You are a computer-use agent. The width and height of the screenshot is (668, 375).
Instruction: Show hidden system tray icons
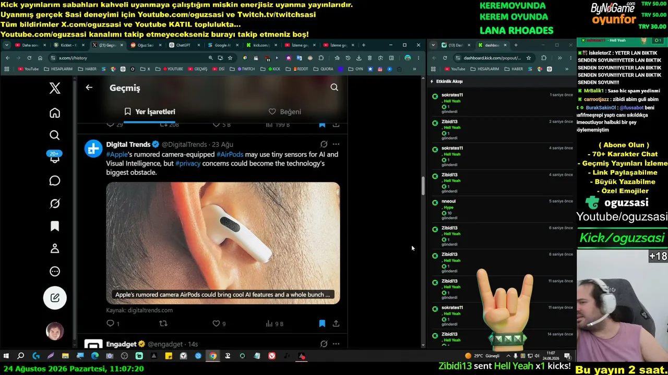(508, 356)
